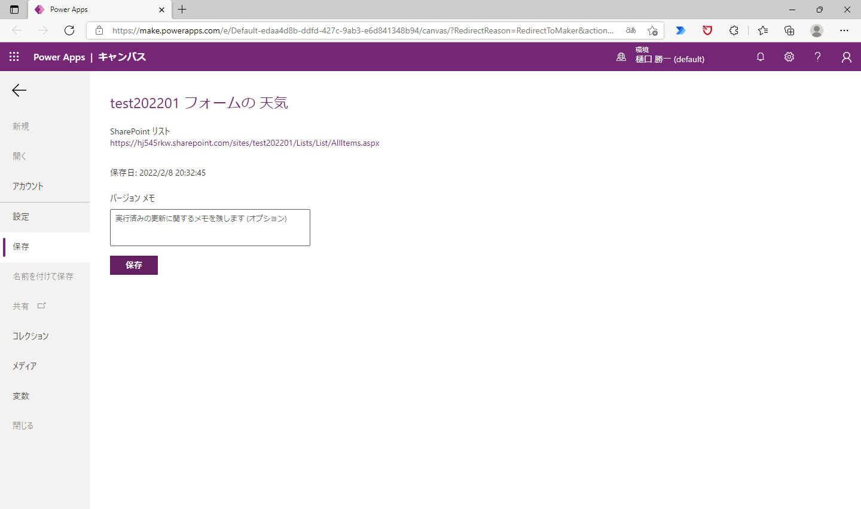Click the キャンバス header text

tap(122, 57)
